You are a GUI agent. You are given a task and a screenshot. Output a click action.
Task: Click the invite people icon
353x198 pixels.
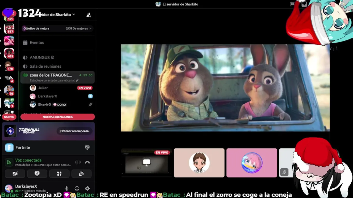click(89, 15)
